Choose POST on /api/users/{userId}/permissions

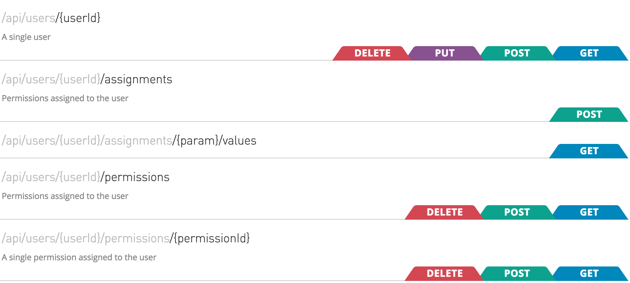[517, 212]
